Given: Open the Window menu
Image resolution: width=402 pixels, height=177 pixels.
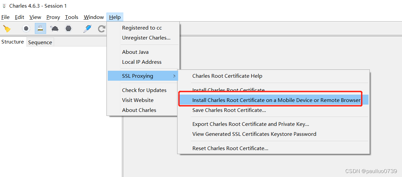Looking at the screenshot, I should (94, 17).
